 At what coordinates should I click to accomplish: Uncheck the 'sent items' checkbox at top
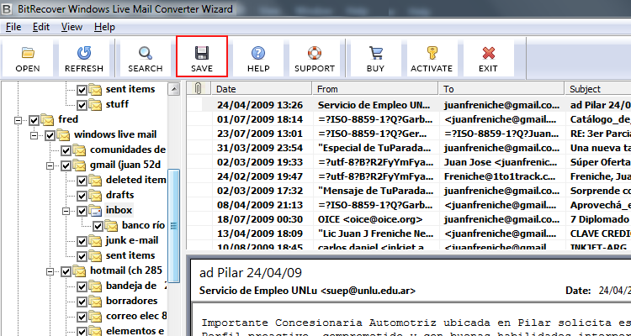point(82,90)
